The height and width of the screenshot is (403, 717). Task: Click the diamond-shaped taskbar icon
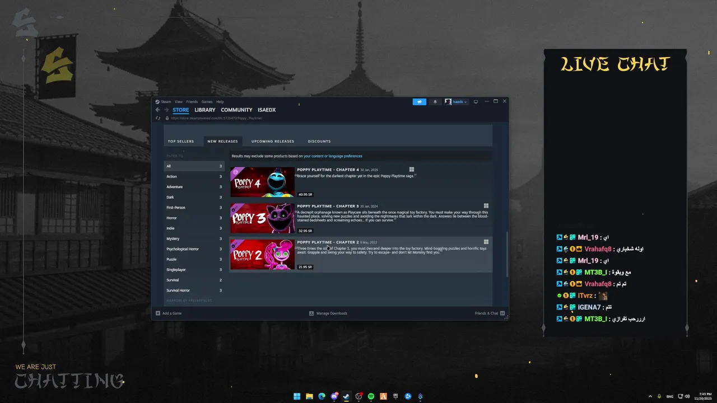click(x=420, y=396)
